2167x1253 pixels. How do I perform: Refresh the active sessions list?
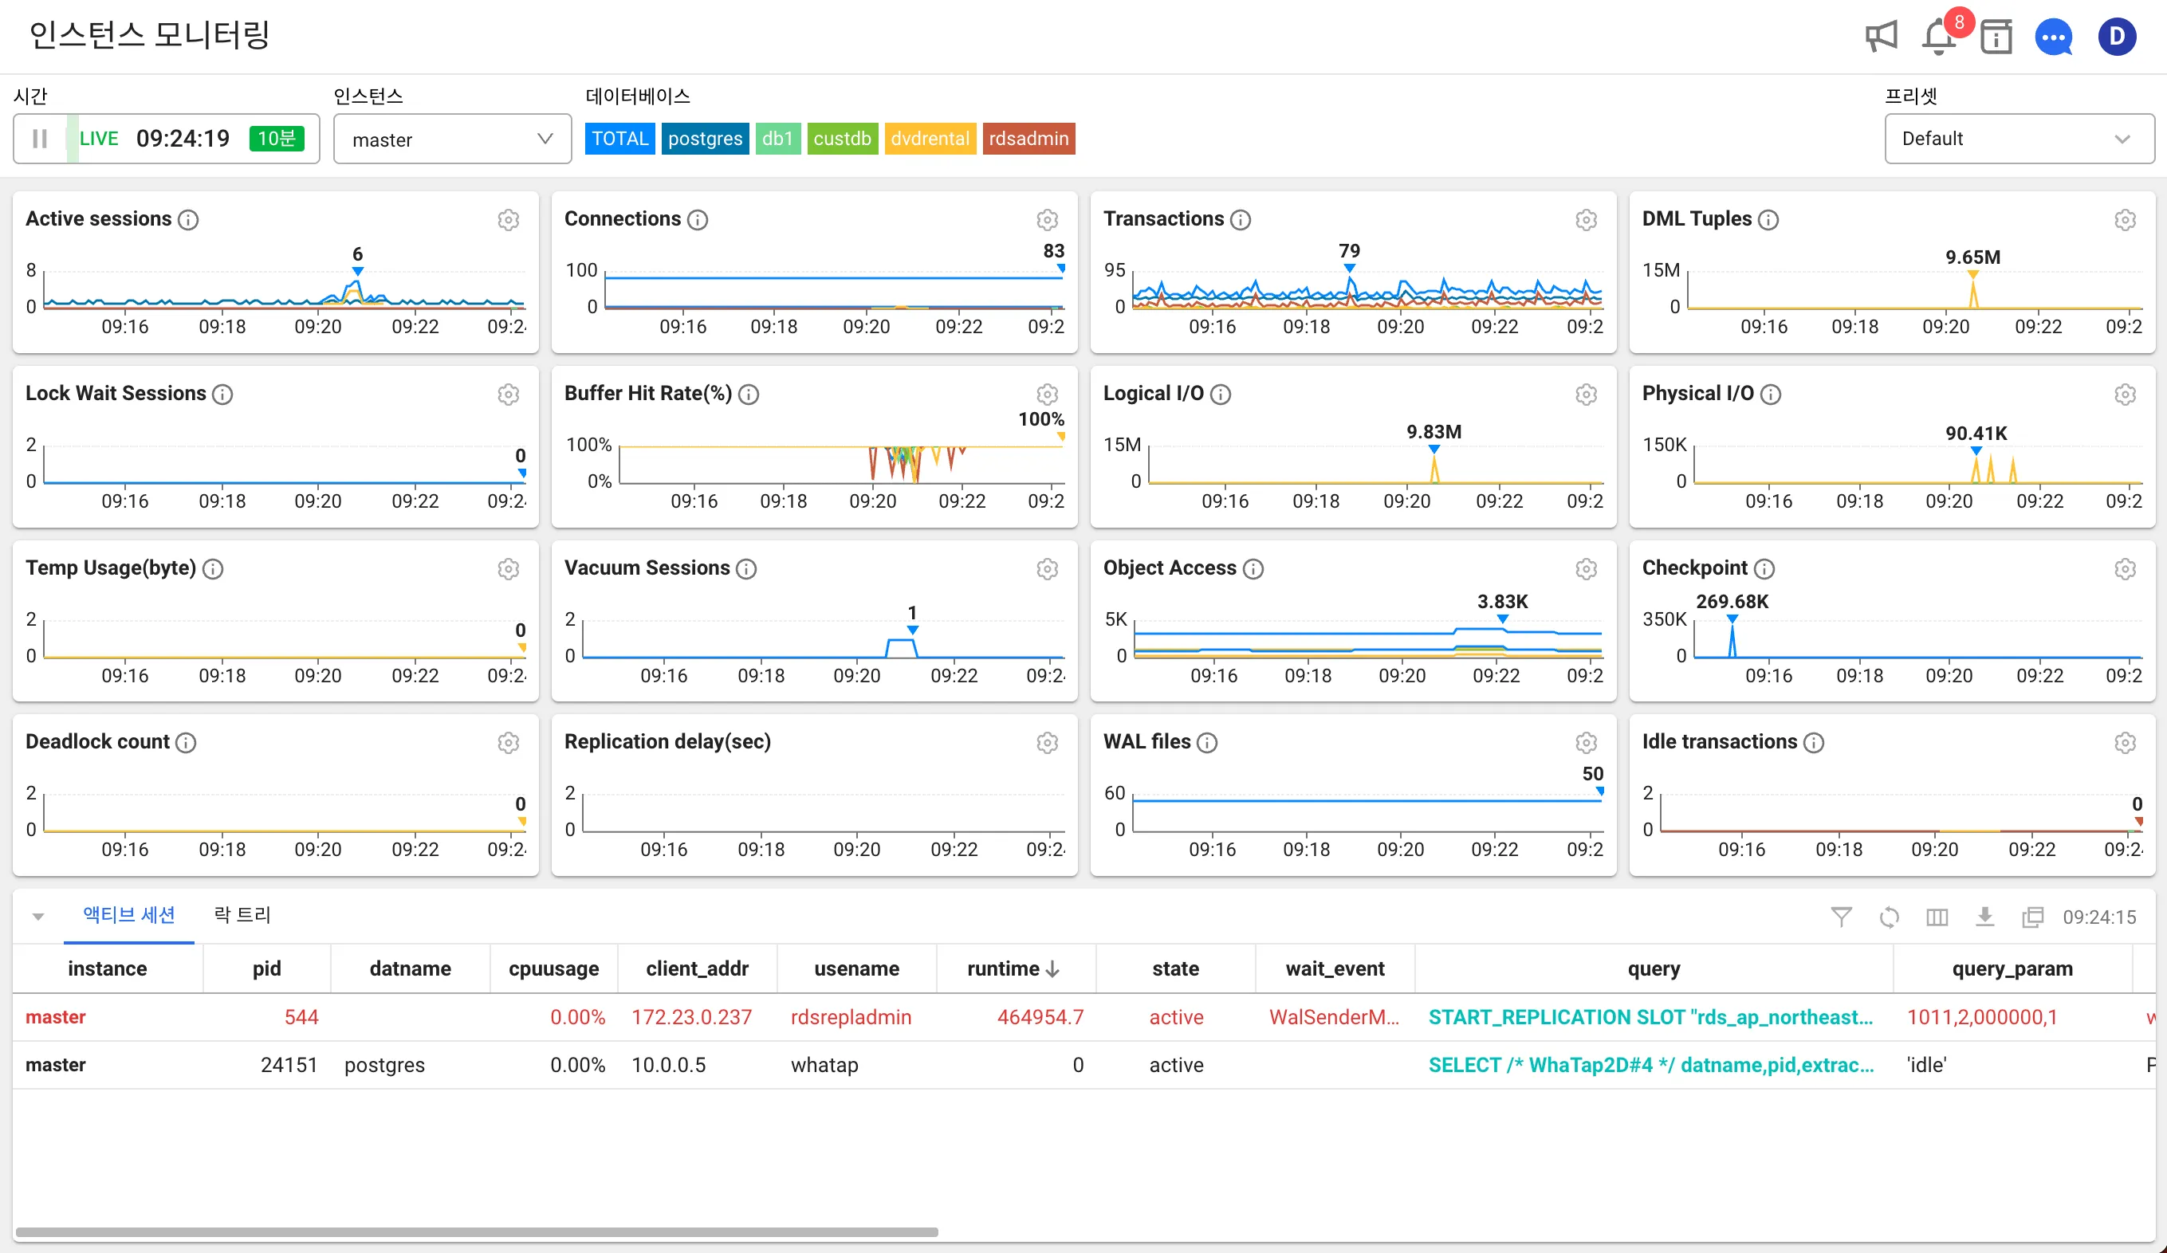[1890, 917]
